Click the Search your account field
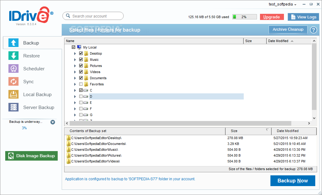 pos(93,16)
